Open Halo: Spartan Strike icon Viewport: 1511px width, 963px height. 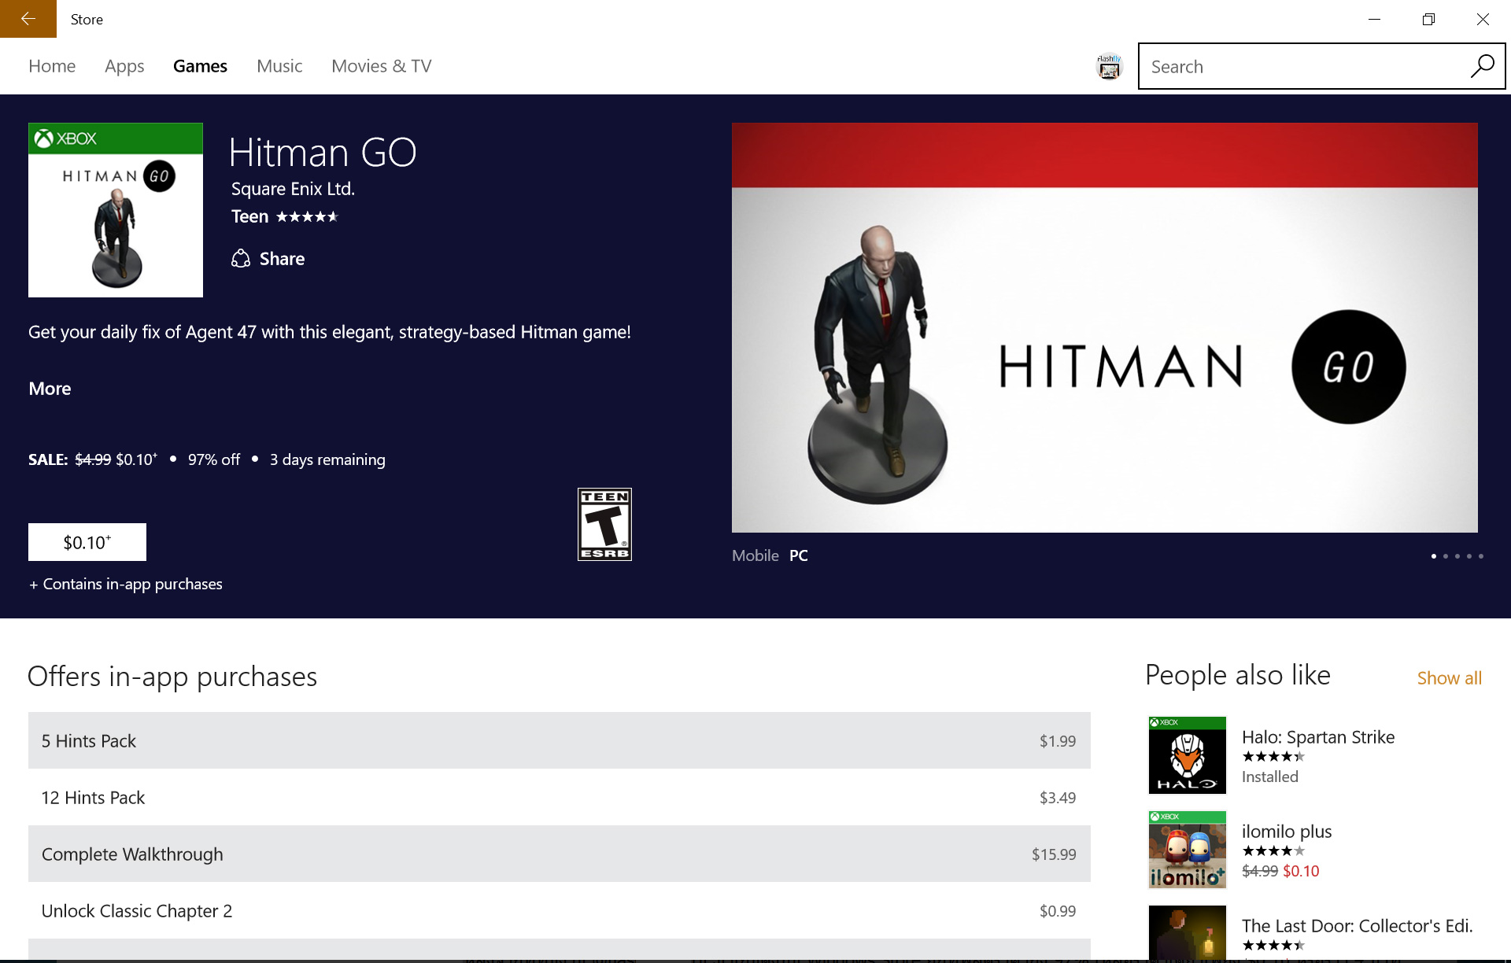tap(1187, 755)
